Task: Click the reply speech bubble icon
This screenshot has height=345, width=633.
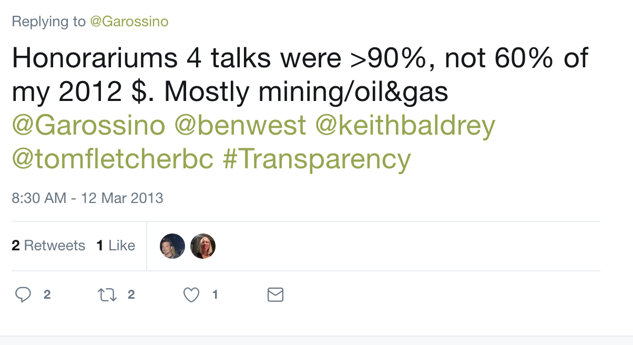Action: [23, 295]
